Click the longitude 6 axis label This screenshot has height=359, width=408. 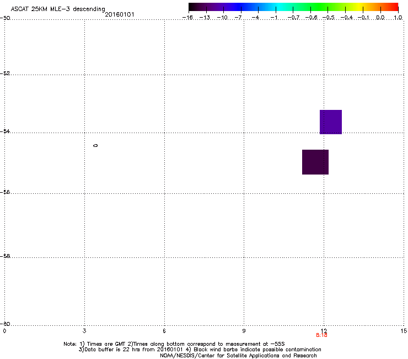164,331
